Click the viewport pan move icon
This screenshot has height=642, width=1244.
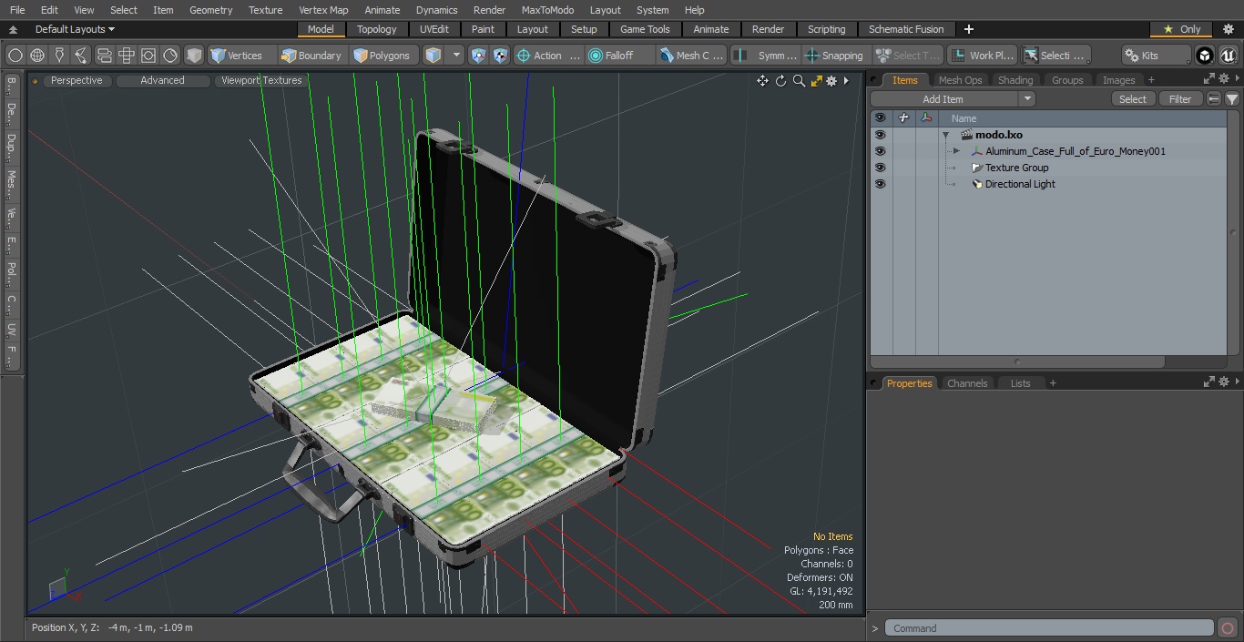pyautogui.click(x=762, y=81)
